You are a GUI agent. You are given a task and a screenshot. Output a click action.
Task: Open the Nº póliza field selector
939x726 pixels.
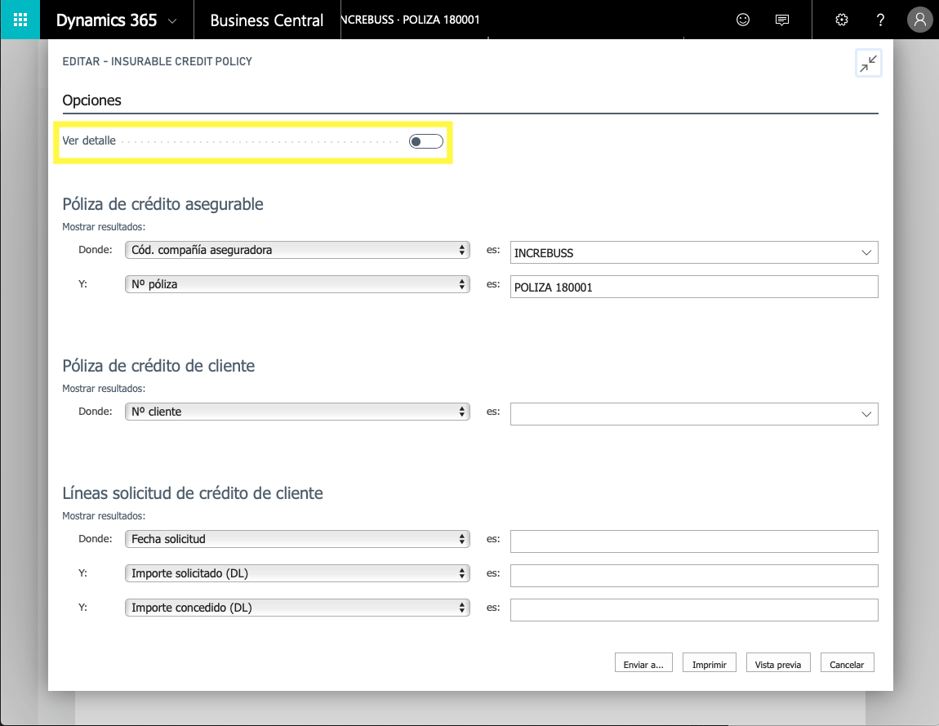pos(297,284)
